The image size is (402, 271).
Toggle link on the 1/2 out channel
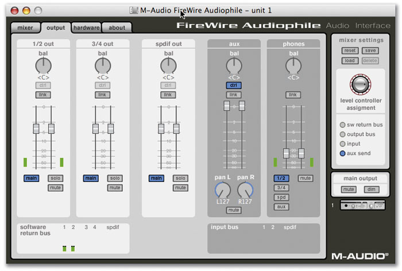pos(43,95)
